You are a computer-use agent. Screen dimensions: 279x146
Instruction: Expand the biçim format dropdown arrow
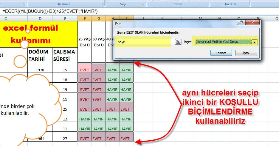click(x=254, y=42)
